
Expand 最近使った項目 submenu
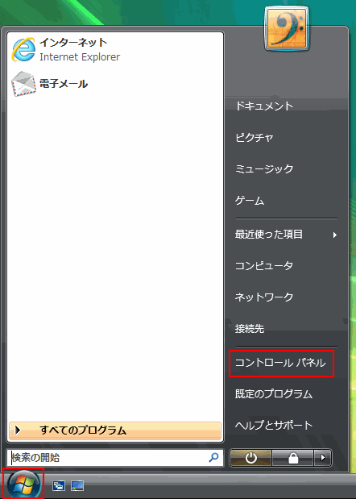tap(286, 235)
